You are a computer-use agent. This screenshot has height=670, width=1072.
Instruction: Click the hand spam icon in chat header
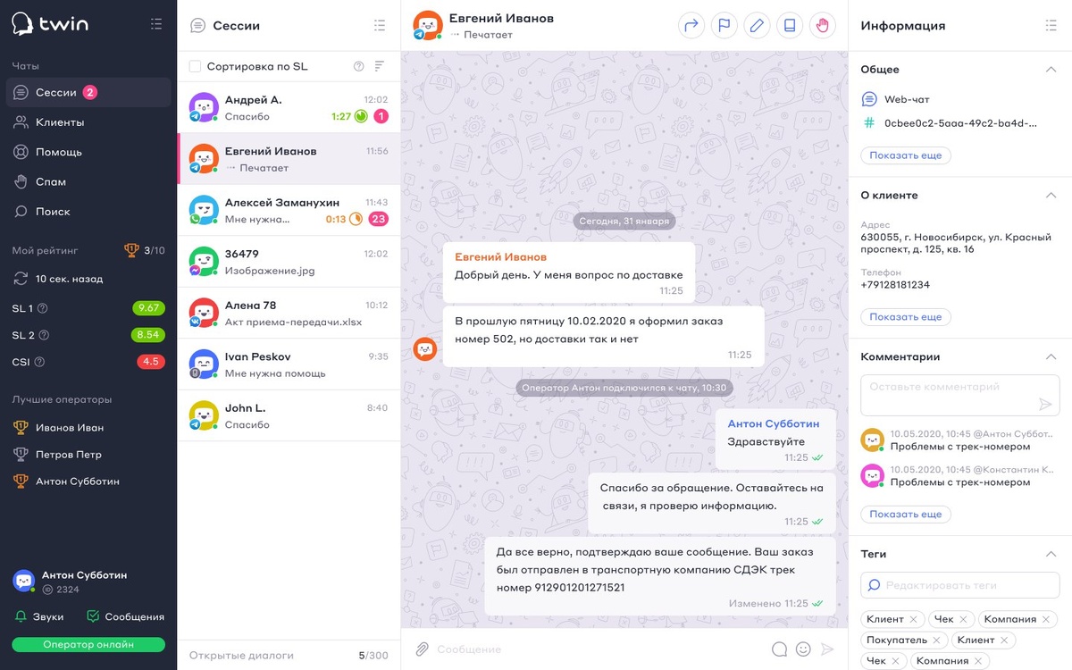click(822, 25)
